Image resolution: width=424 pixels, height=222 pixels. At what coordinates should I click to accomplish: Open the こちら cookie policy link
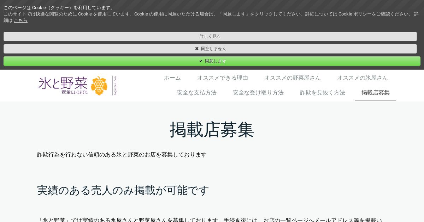(x=20, y=20)
